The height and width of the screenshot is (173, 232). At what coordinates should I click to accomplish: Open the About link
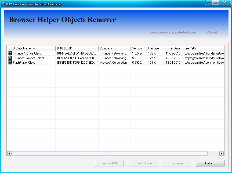212,32
